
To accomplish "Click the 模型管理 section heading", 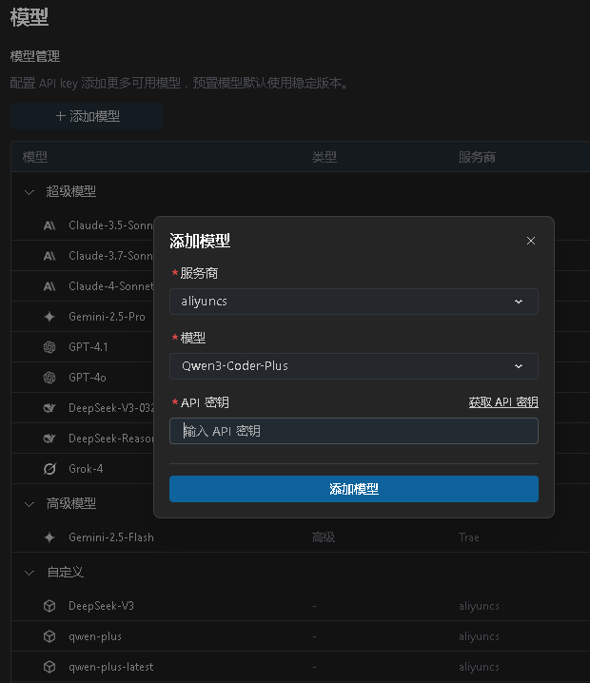I will [35, 56].
